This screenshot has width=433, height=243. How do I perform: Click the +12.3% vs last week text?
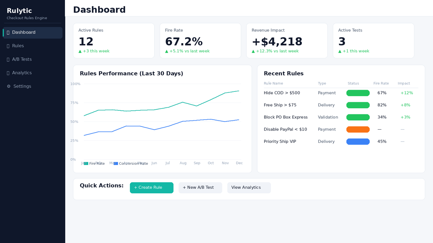(x=275, y=51)
